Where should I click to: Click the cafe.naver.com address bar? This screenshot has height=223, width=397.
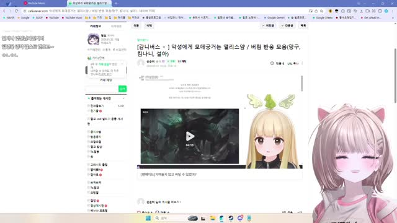click(164, 11)
